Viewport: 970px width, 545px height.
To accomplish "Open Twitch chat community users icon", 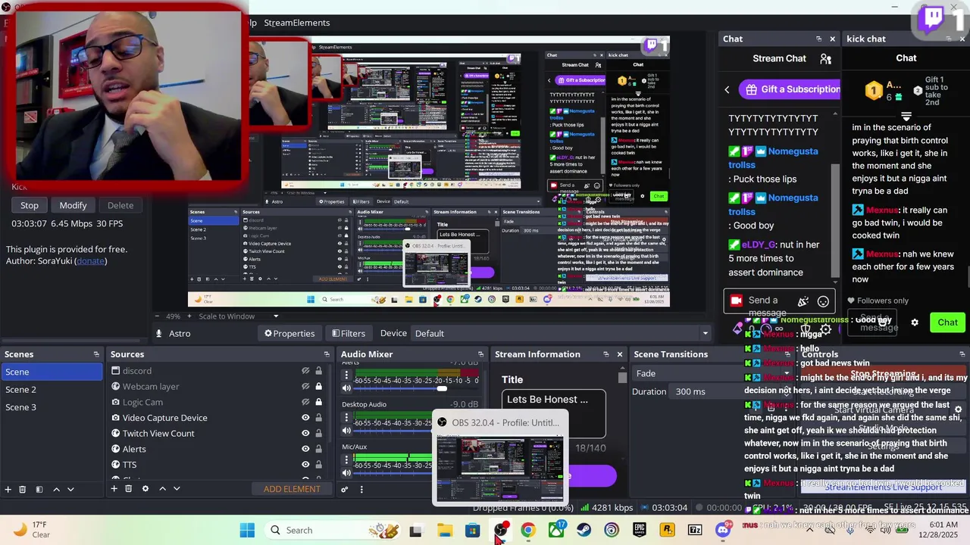I will 825,58.
